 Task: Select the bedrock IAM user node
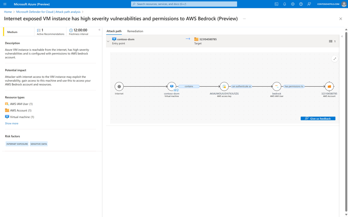[277, 87]
